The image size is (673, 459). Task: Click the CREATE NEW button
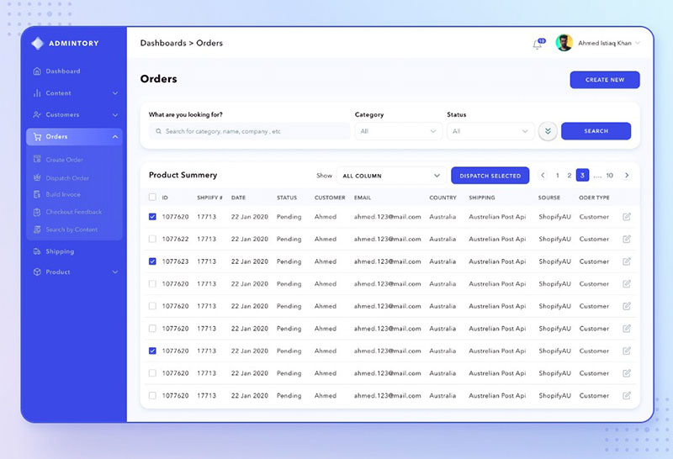tap(604, 80)
